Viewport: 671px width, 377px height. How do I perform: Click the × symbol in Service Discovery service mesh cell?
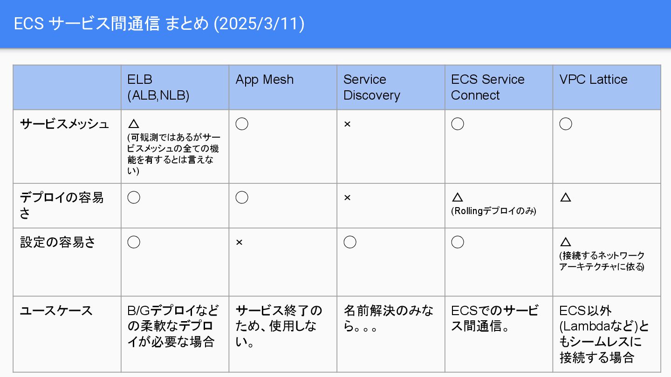pyautogui.click(x=347, y=124)
